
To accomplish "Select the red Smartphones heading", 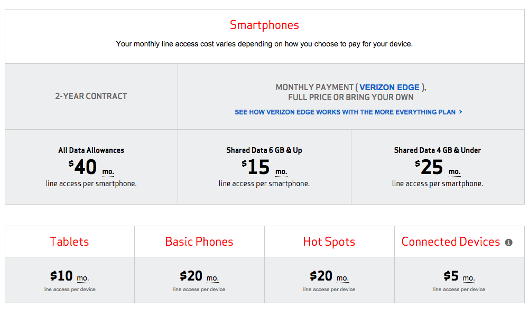I will coord(264,25).
